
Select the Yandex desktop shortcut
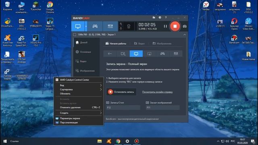(206, 6)
